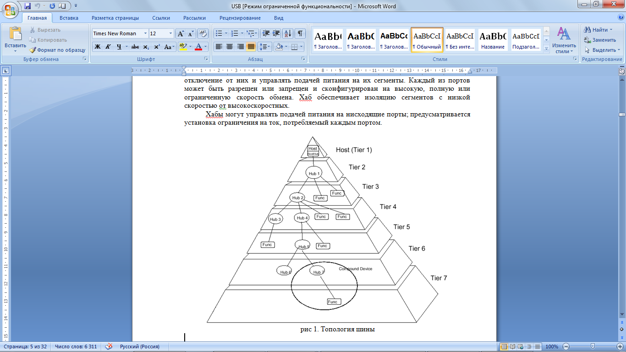Open the font size dropdown showing 12
Image resolution: width=626 pixels, height=352 pixels.
pyautogui.click(x=171, y=33)
